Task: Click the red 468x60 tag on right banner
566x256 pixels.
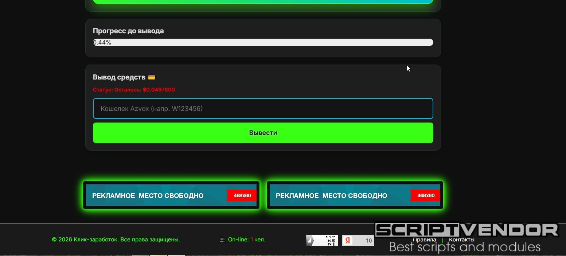Action: click(426, 195)
